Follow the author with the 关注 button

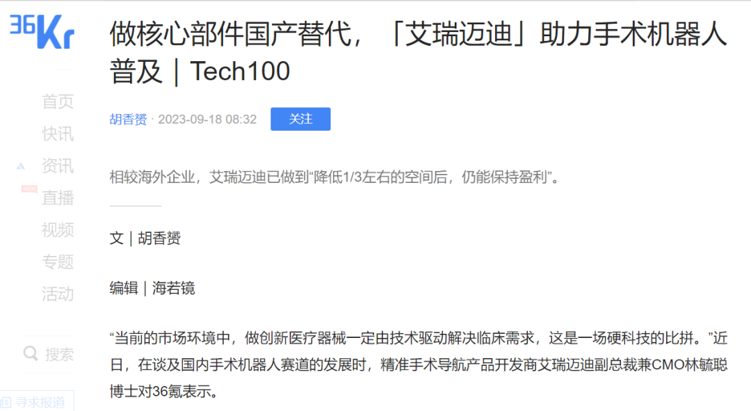pos(300,119)
